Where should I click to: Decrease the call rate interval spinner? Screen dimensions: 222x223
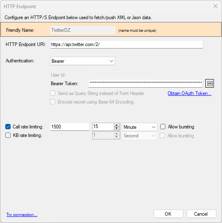116,128
